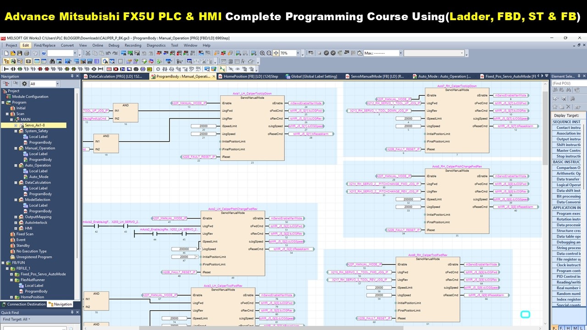Click the X22F_MANUAL_MODE_IP label on Axis1 block
Viewport: 587px width, 330px height.
[189, 104]
